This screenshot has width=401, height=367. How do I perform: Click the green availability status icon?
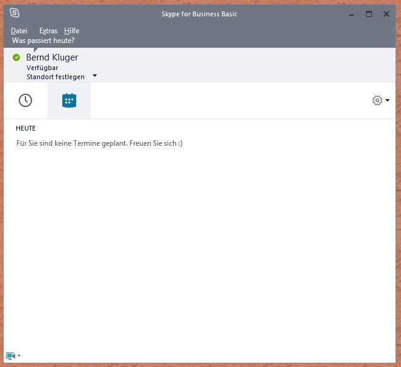(16, 57)
